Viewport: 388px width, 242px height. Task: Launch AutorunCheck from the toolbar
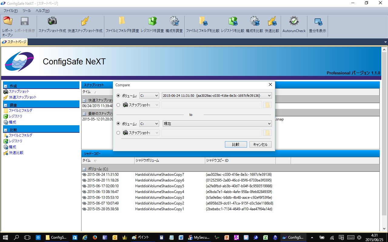(294, 21)
